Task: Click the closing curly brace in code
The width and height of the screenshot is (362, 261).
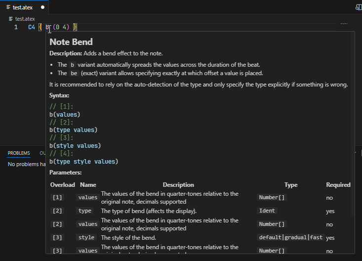Action: 75,27
